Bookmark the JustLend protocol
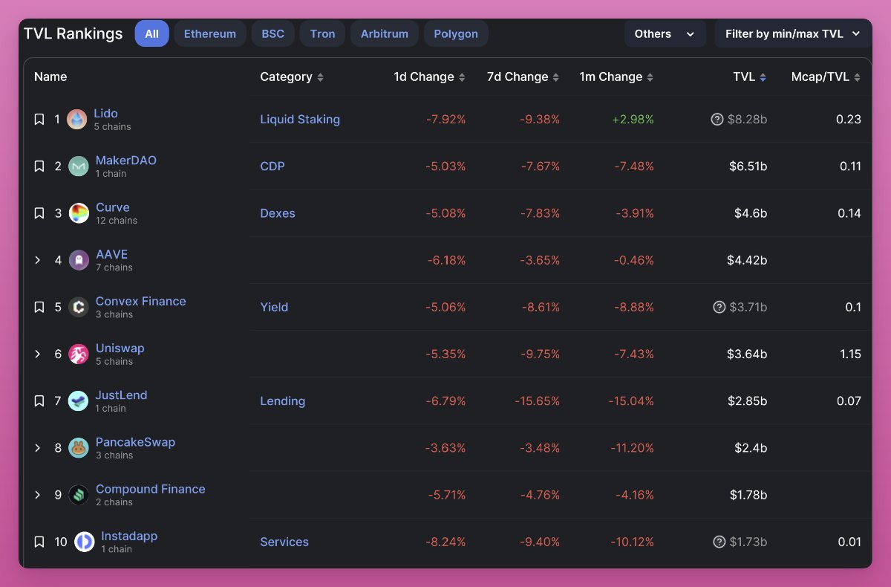The height and width of the screenshot is (587, 891). 39,401
